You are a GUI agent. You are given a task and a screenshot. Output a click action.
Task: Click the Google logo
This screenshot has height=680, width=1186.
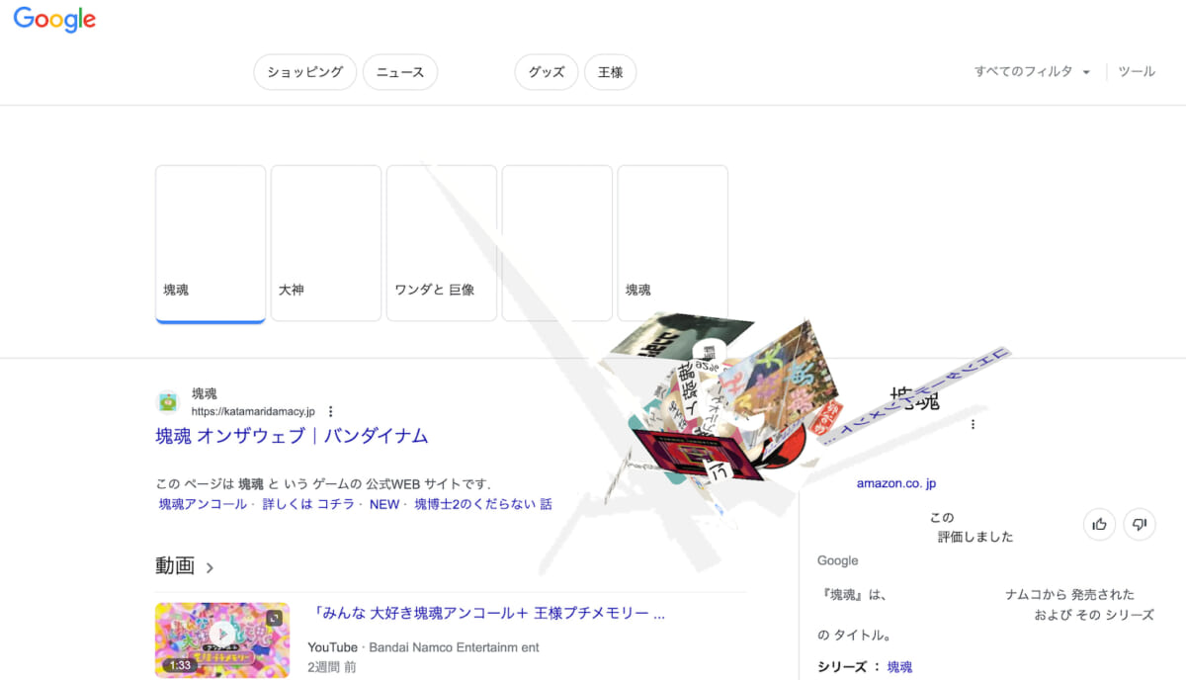click(54, 20)
